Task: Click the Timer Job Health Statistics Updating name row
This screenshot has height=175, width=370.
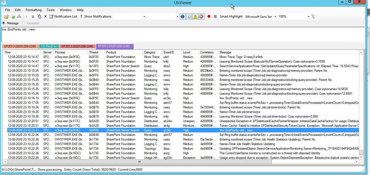Action: coord(181,144)
